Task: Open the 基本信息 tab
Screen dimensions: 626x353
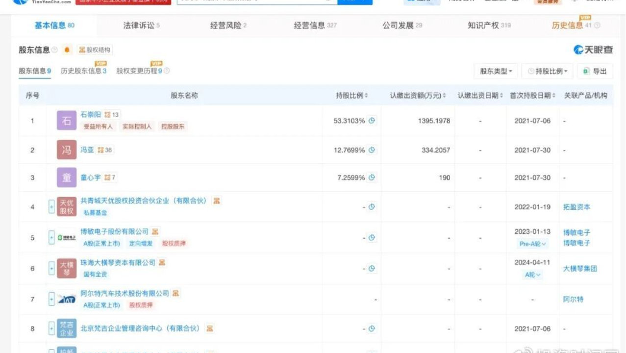Action: [x=54, y=25]
